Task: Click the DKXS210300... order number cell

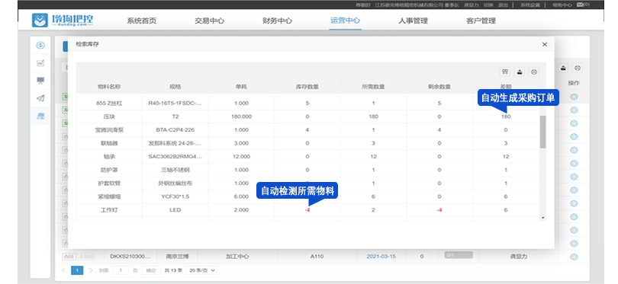Action: tap(130, 257)
